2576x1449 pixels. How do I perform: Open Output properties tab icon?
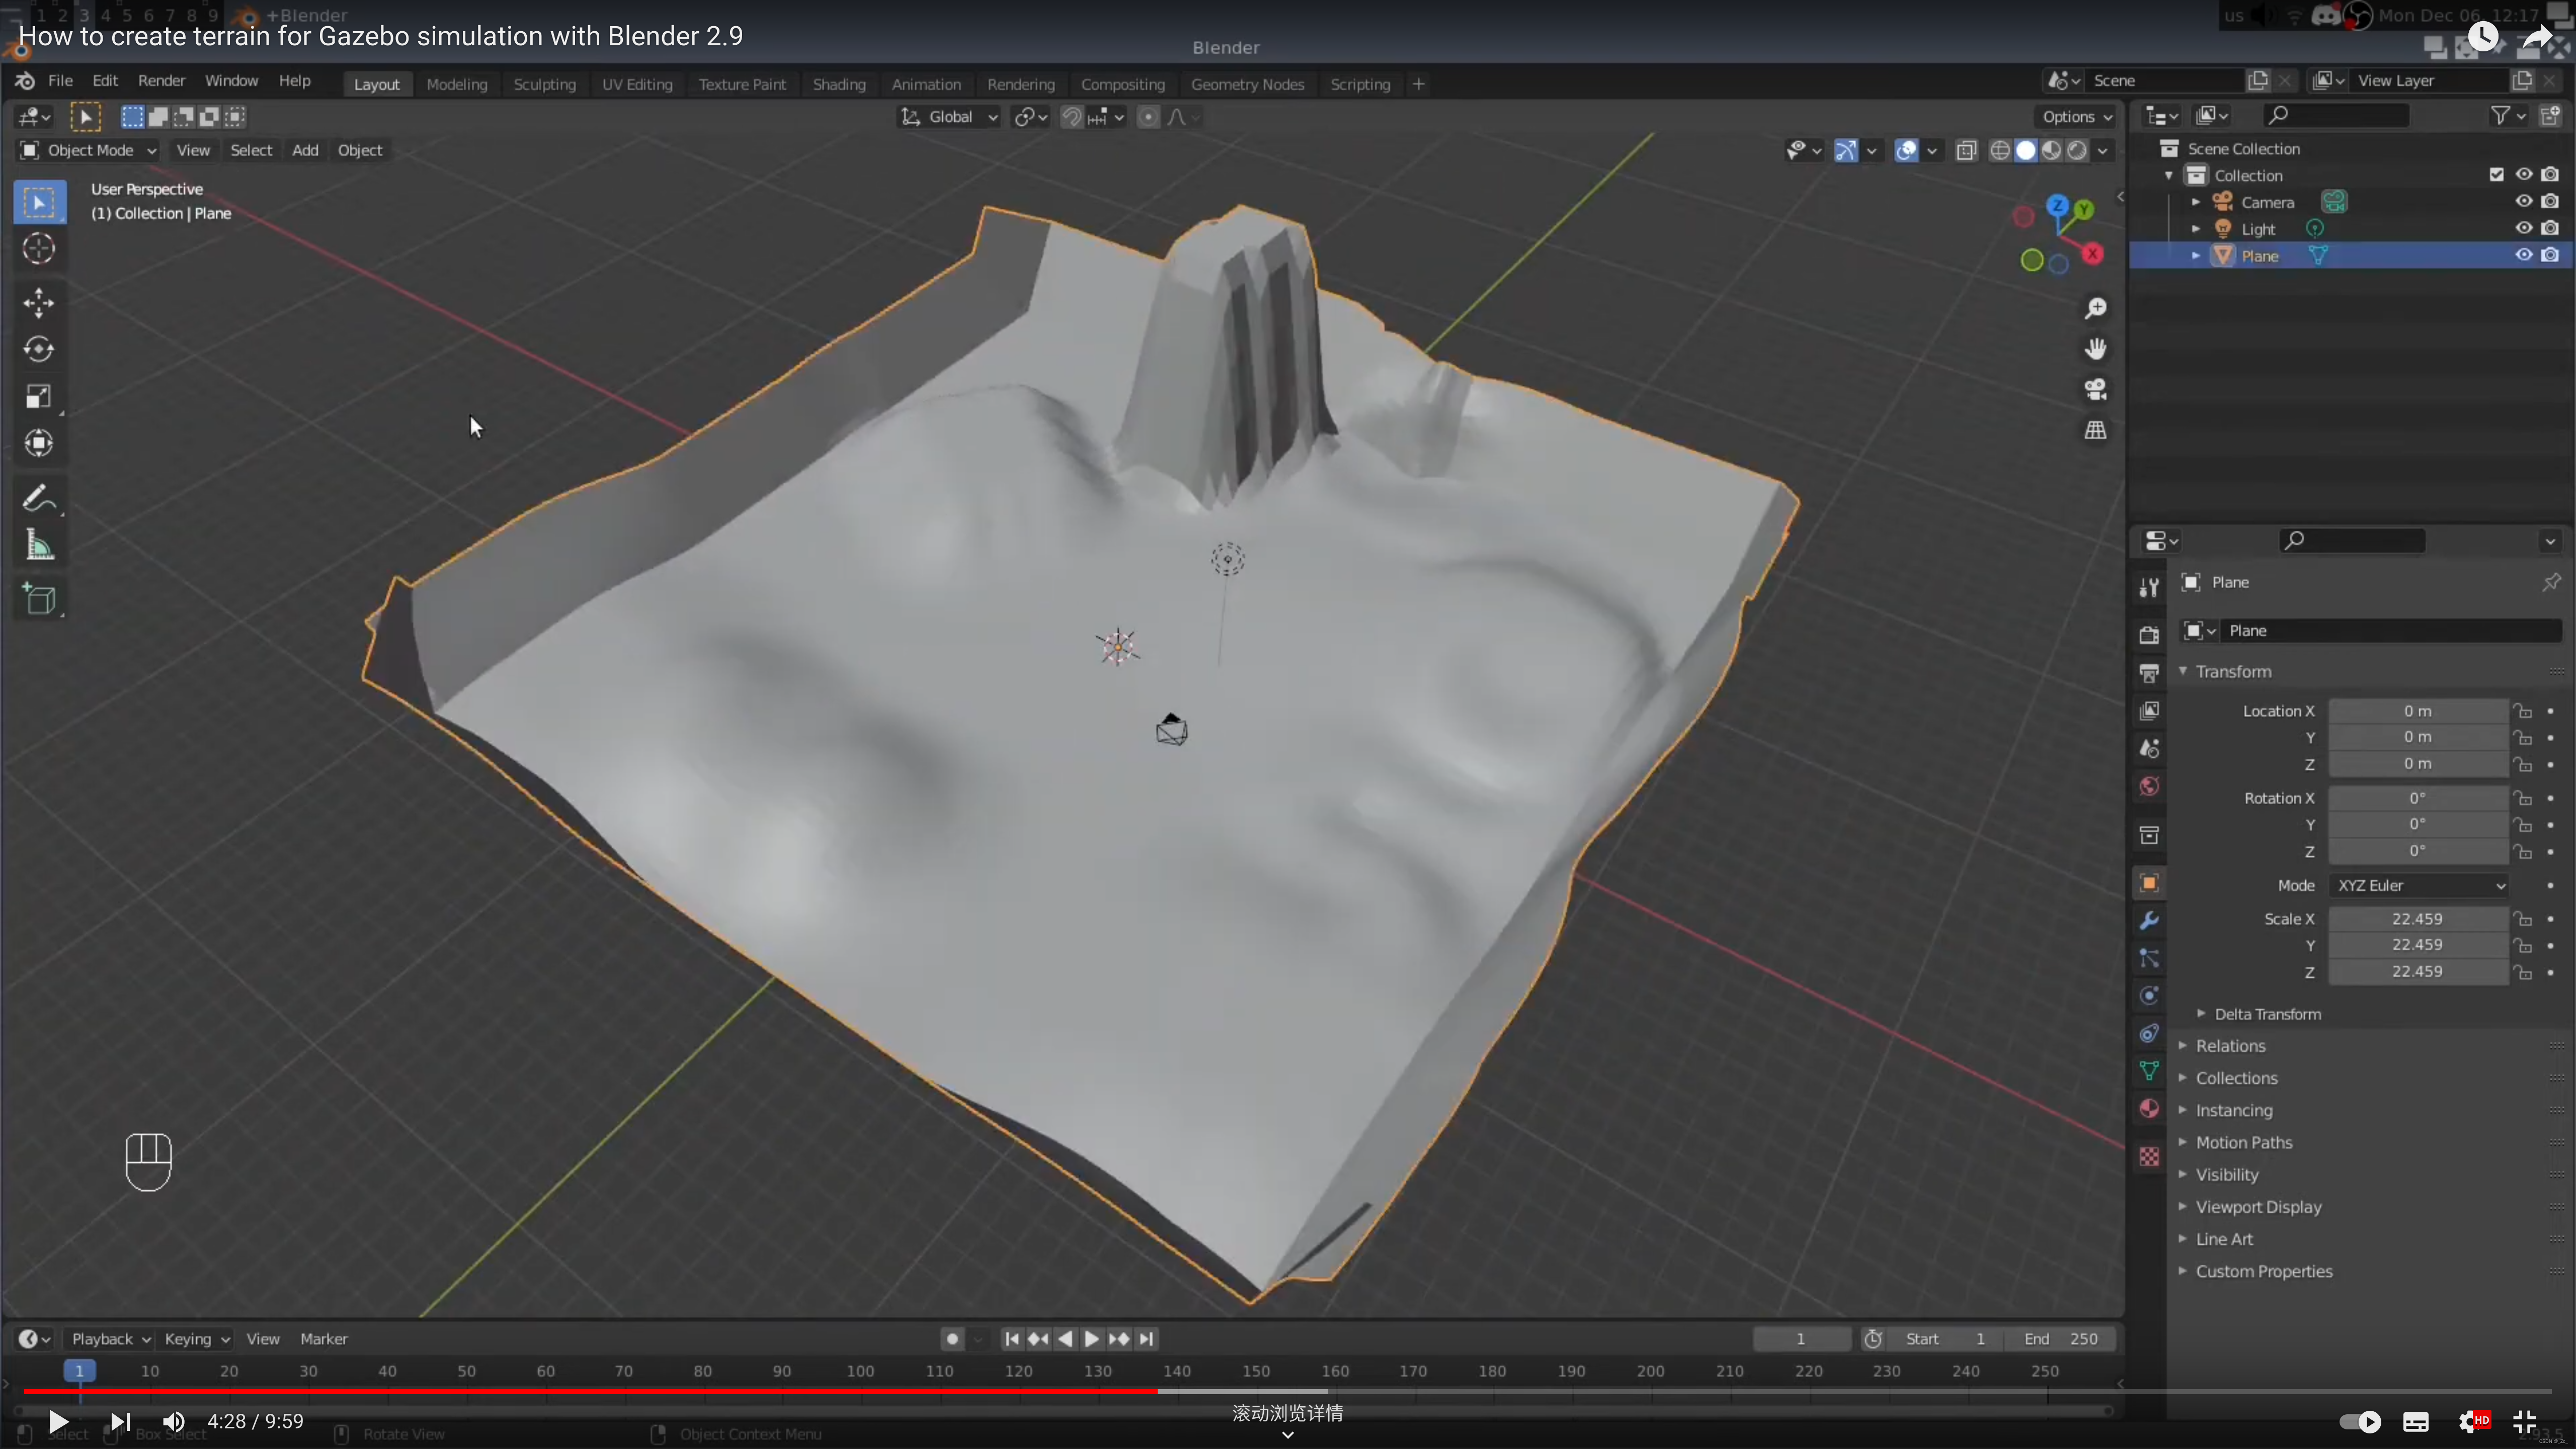pos(2149,672)
